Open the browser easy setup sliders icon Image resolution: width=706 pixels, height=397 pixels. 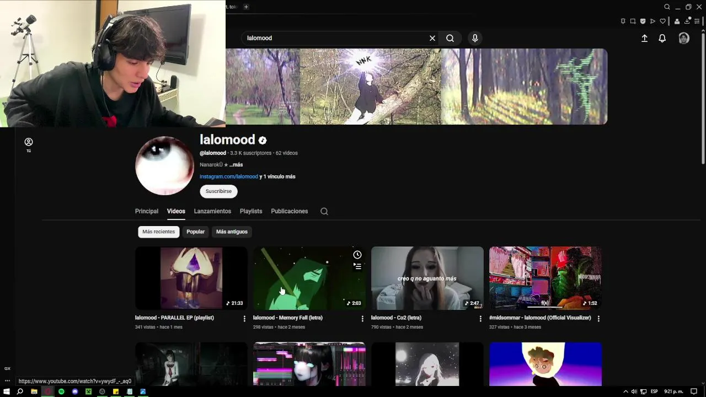click(697, 22)
